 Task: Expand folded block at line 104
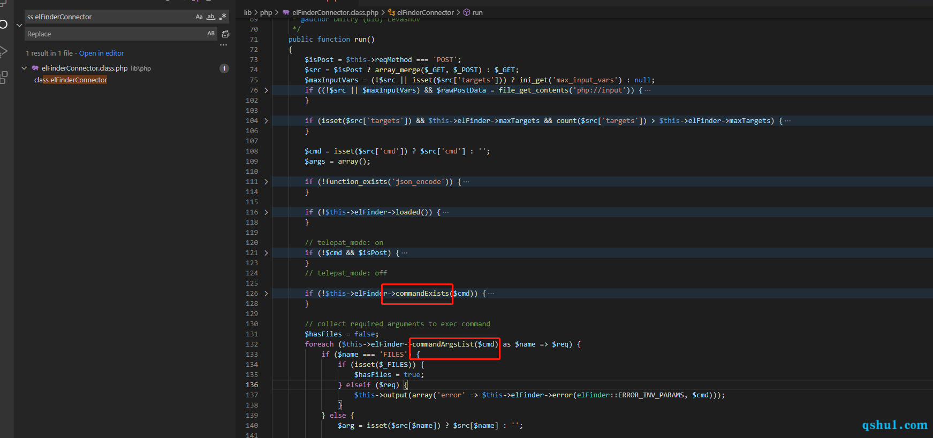pos(266,121)
